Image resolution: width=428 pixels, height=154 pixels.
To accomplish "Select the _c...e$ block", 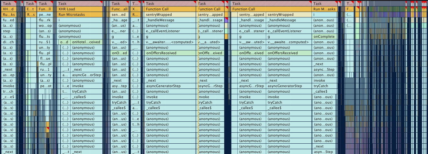I will click(x=8, y=97).
